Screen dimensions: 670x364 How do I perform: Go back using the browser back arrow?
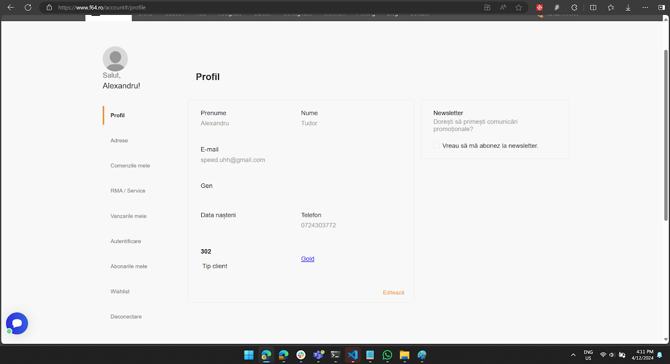coord(11,7)
